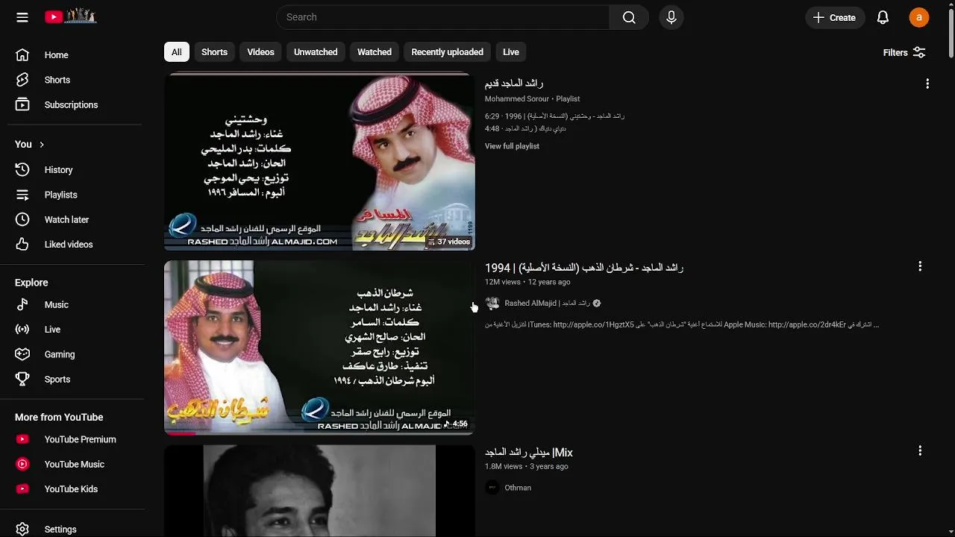Click the 6:29 playlist track line

pos(554,116)
